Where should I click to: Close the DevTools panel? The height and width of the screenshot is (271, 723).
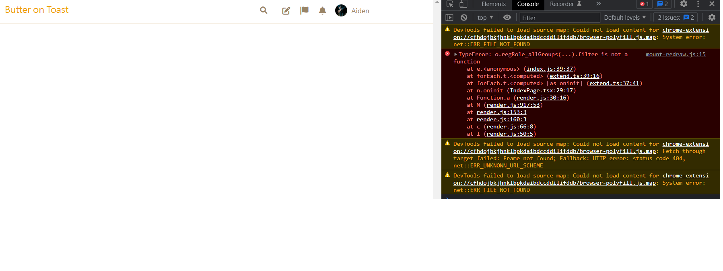pyautogui.click(x=712, y=4)
